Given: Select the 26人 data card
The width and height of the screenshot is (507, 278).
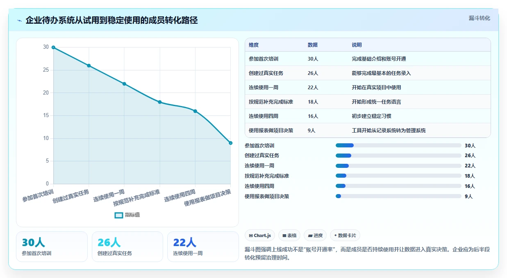Looking at the screenshot, I should pos(127,246).
